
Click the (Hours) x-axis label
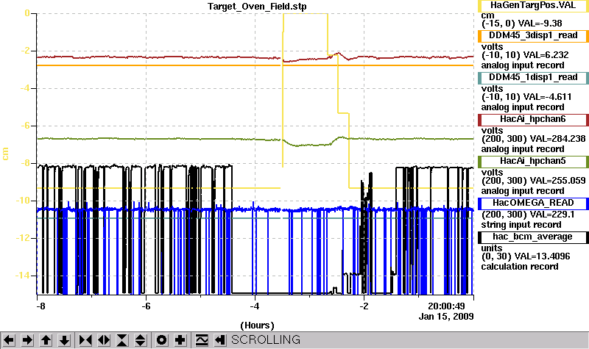pos(257,325)
